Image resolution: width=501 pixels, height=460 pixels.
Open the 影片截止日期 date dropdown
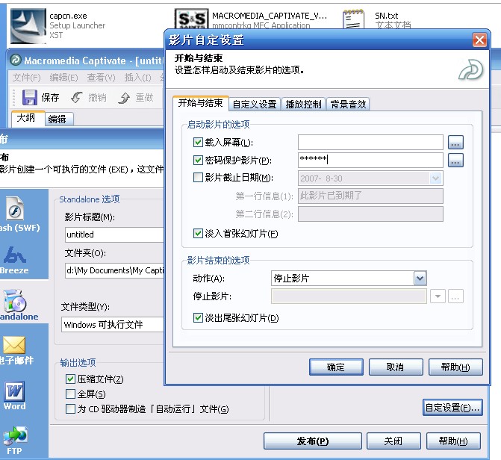click(436, 178)
